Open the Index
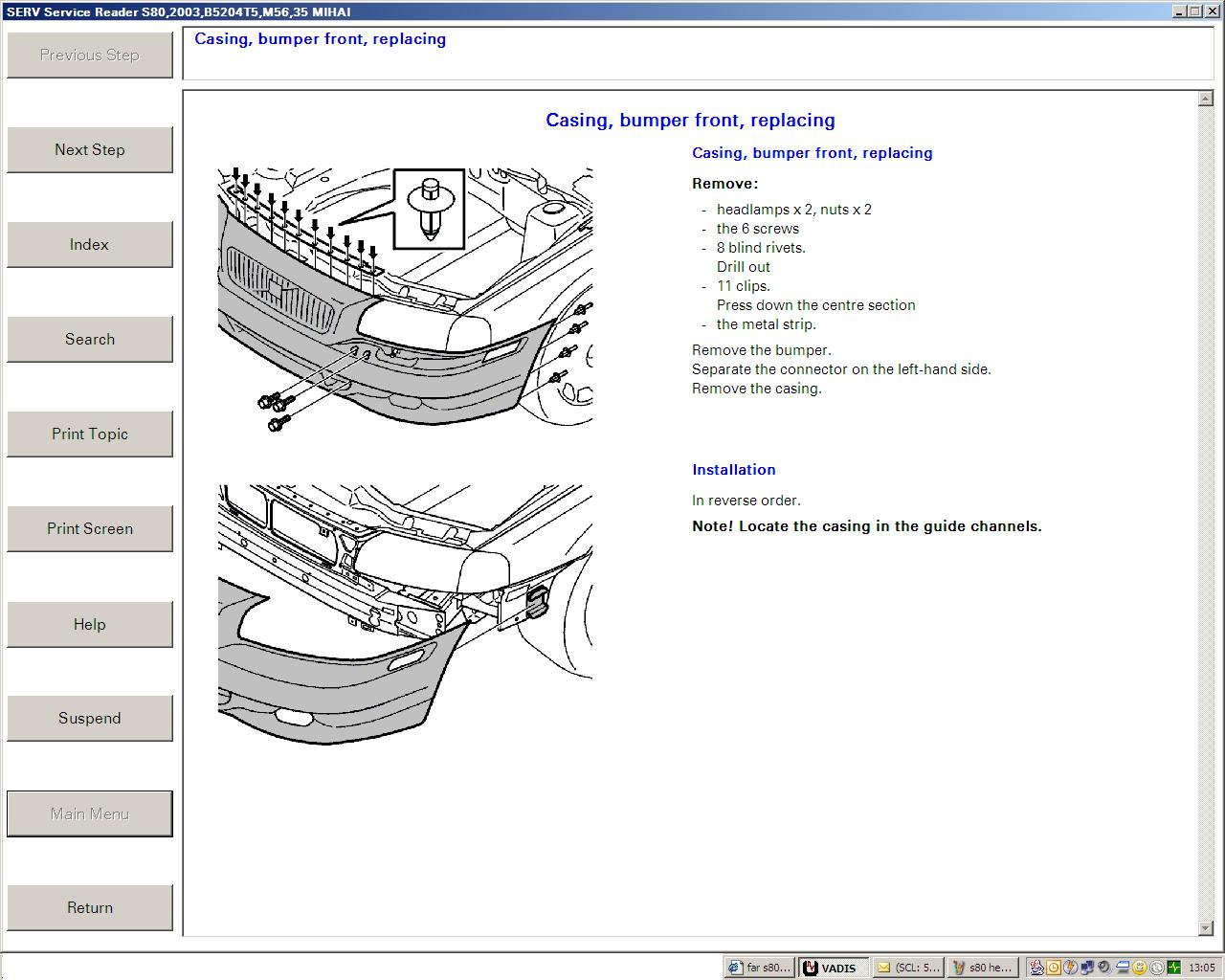The height and width of the screenshot is (980, 1225). click(90, 245)
